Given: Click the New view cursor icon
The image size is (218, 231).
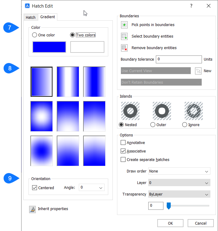Looking at the screenshot, I should [x=198, y=71].
